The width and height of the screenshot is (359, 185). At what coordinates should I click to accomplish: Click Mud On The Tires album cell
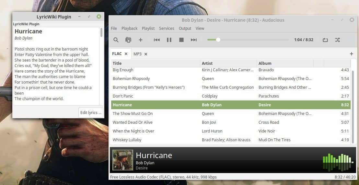click(274, 140)
